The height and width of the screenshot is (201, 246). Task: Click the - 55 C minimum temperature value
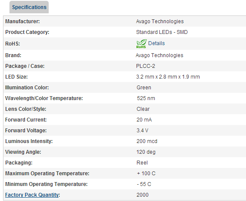[144, 184]
